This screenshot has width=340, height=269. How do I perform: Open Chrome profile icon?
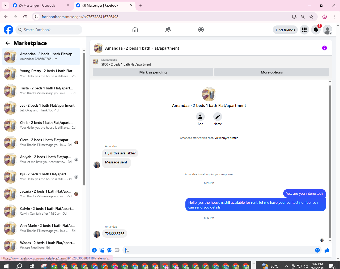coord(325,17)
